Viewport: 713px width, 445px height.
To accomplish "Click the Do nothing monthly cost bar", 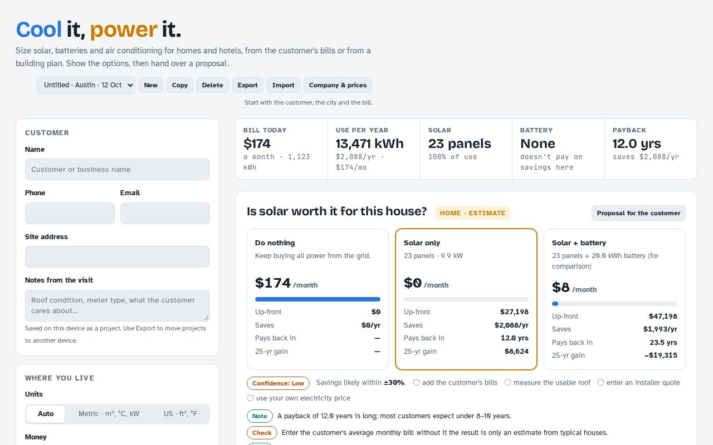I will click(x=318, y=299).
